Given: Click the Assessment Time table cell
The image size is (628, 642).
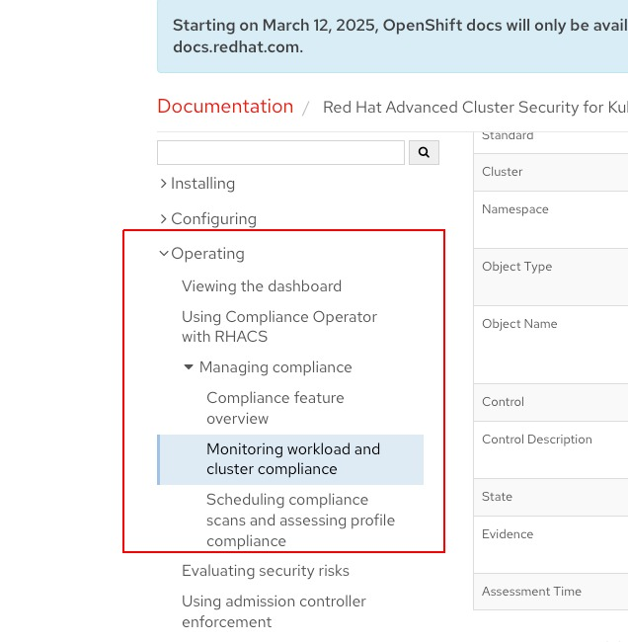Looking at the screenshot, I should [x=551, y=592].
